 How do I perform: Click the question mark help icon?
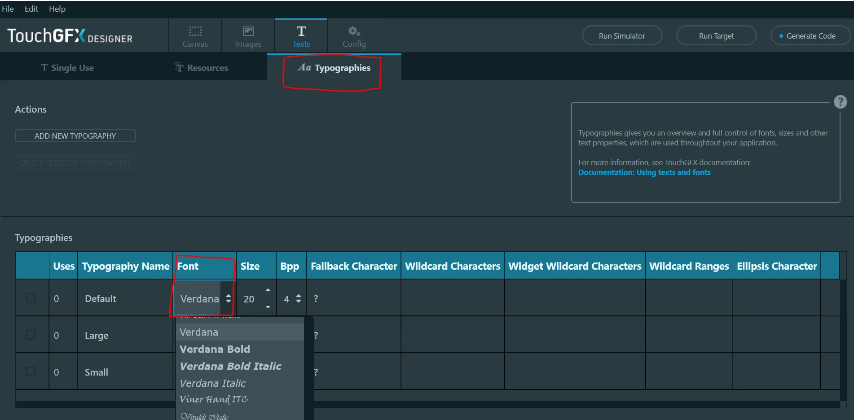pos(840,102)
